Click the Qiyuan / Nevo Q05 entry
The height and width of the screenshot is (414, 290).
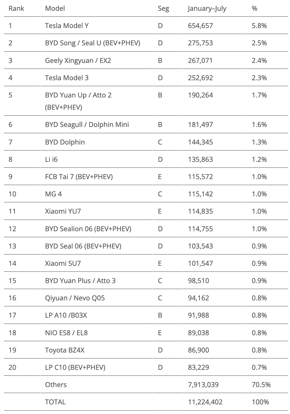75,298
